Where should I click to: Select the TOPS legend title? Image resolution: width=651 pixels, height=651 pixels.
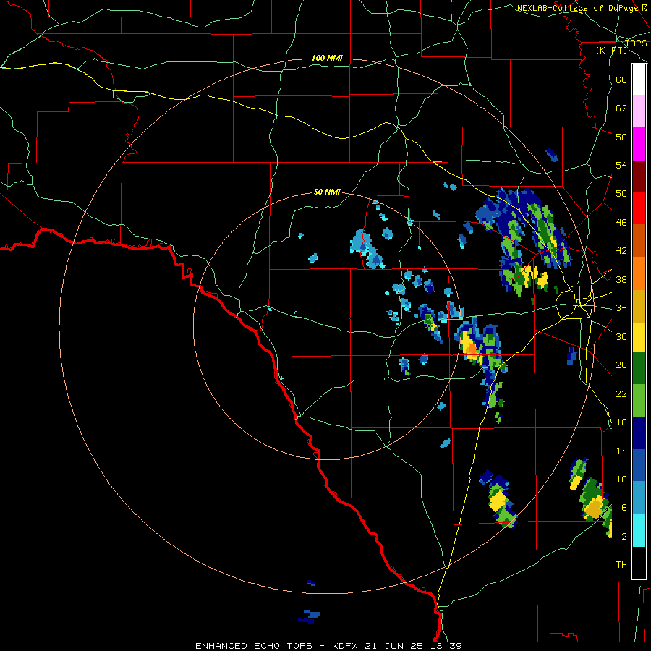point(636,43)
